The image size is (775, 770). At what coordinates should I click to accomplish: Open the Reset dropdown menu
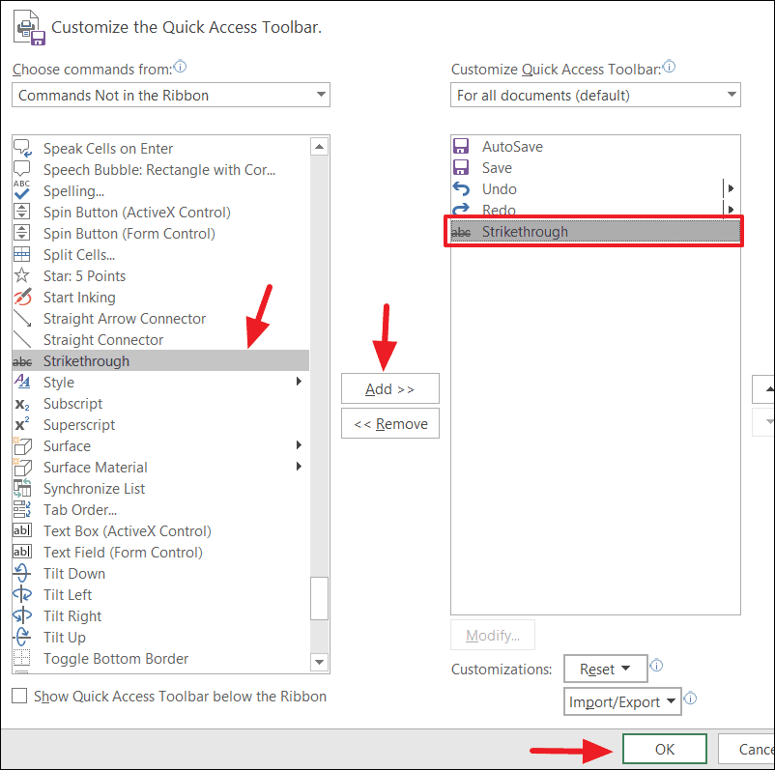[x=605, y=669]
